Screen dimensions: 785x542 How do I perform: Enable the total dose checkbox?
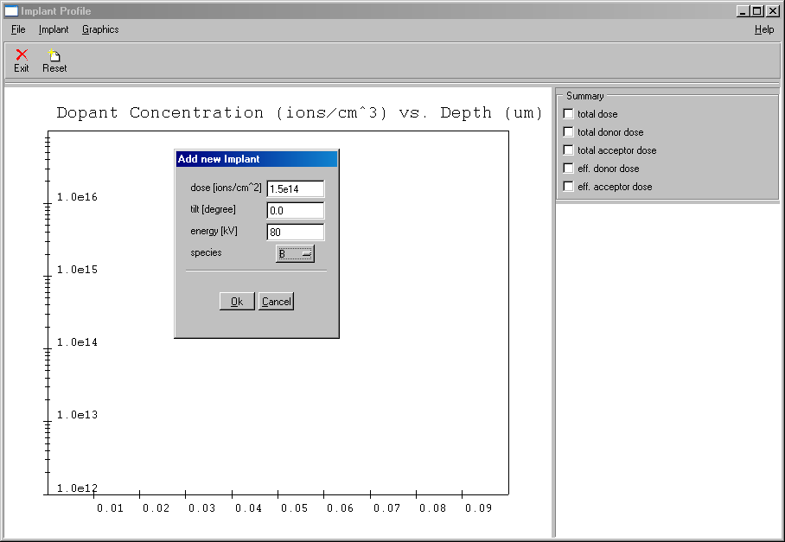[x=568, y=113]
